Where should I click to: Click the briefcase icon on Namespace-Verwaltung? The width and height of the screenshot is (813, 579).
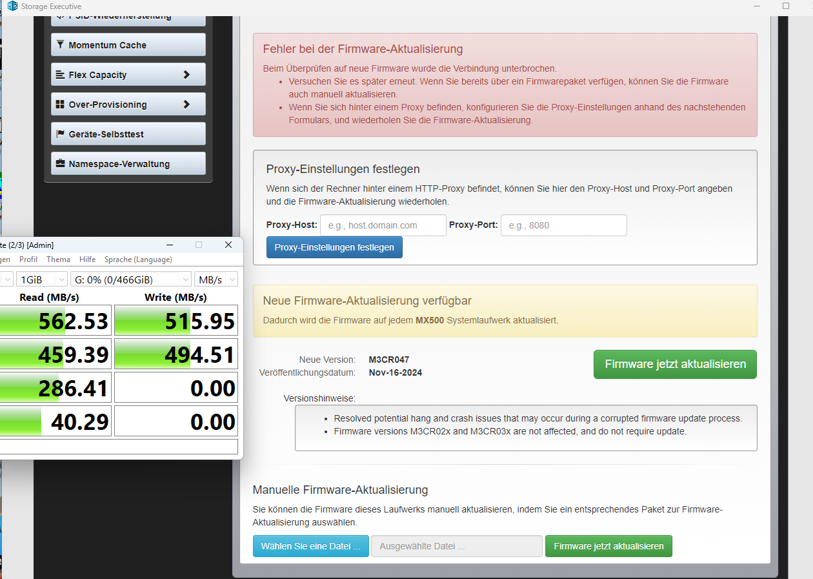[x=60, y=163]
